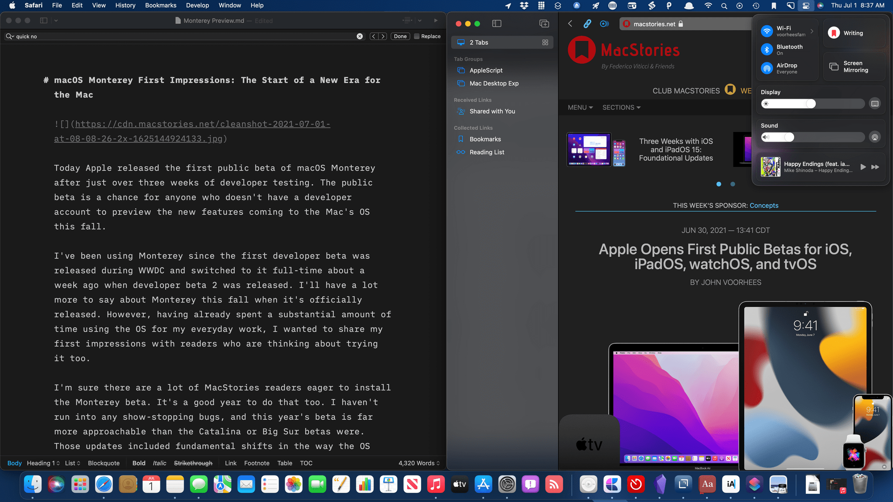Image resolution: width=893 pixels, height=502 pixels.
Task: Click the sidebar icon in the iA Writer title bar
Action: pyautogui.click(x=44, y=20)
